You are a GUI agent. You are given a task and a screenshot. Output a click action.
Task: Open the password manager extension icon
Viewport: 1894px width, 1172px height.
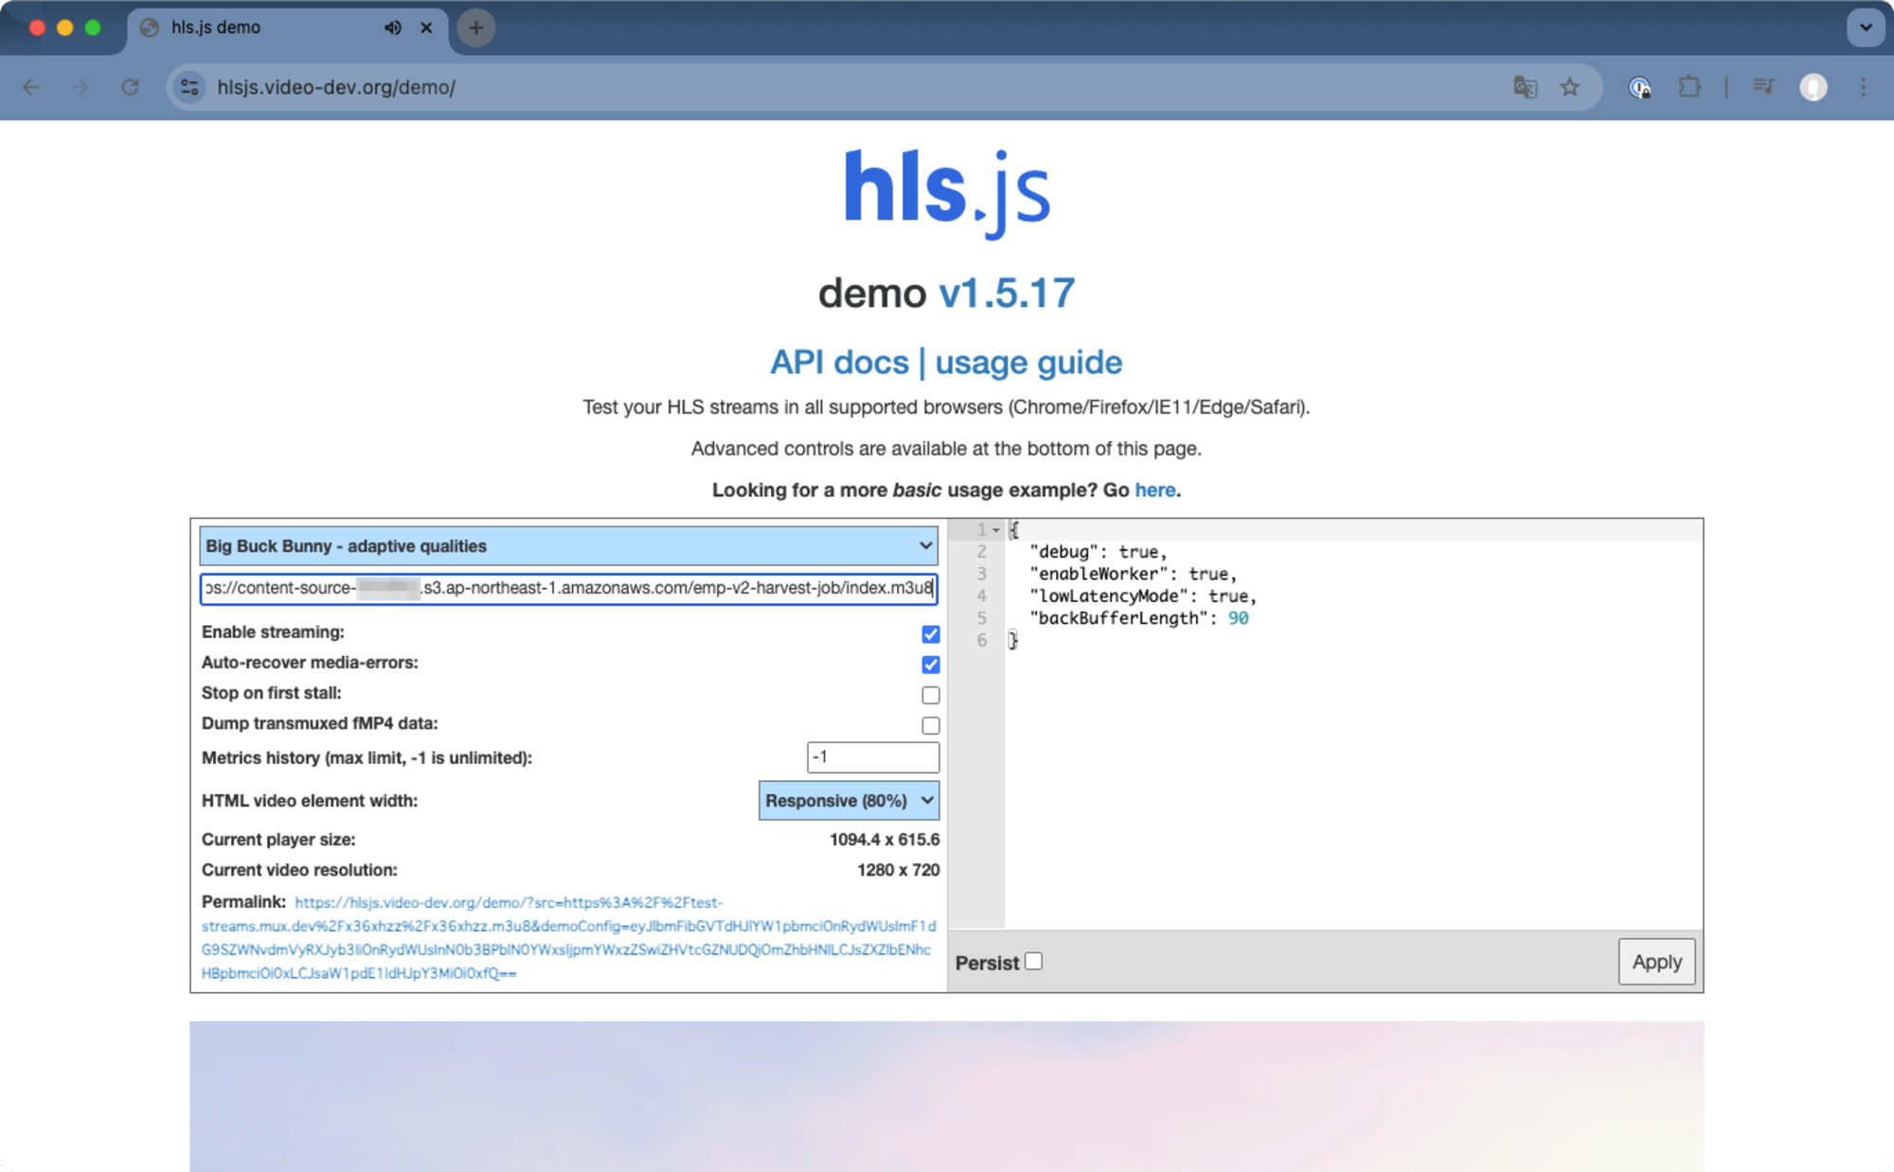(1639, 87)
